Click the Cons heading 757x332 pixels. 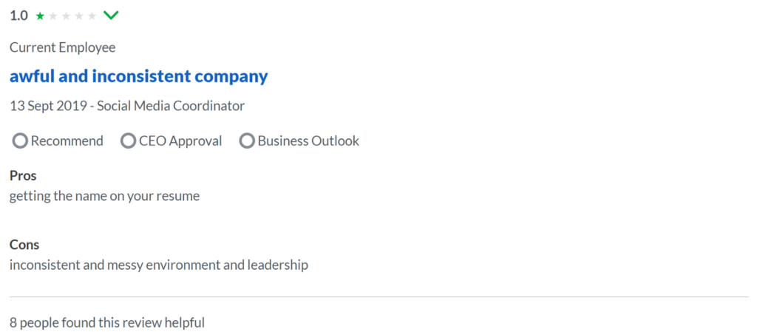tap(24, 245)
